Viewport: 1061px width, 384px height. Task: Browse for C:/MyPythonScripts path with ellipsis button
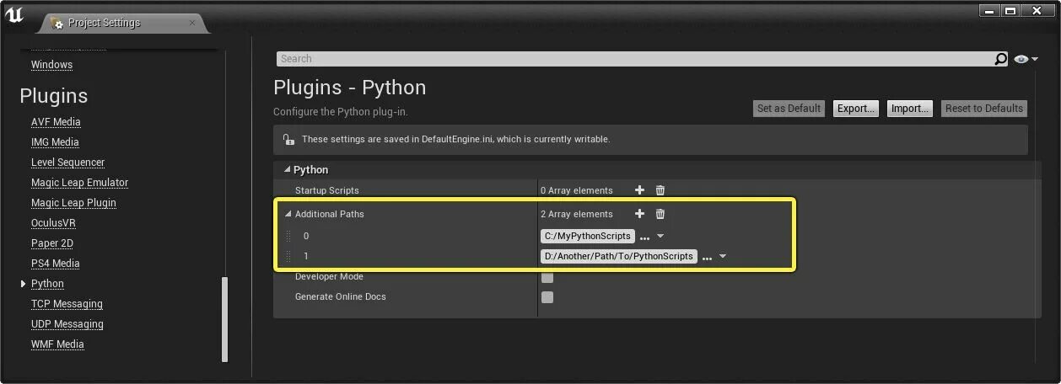pos(645,237)
